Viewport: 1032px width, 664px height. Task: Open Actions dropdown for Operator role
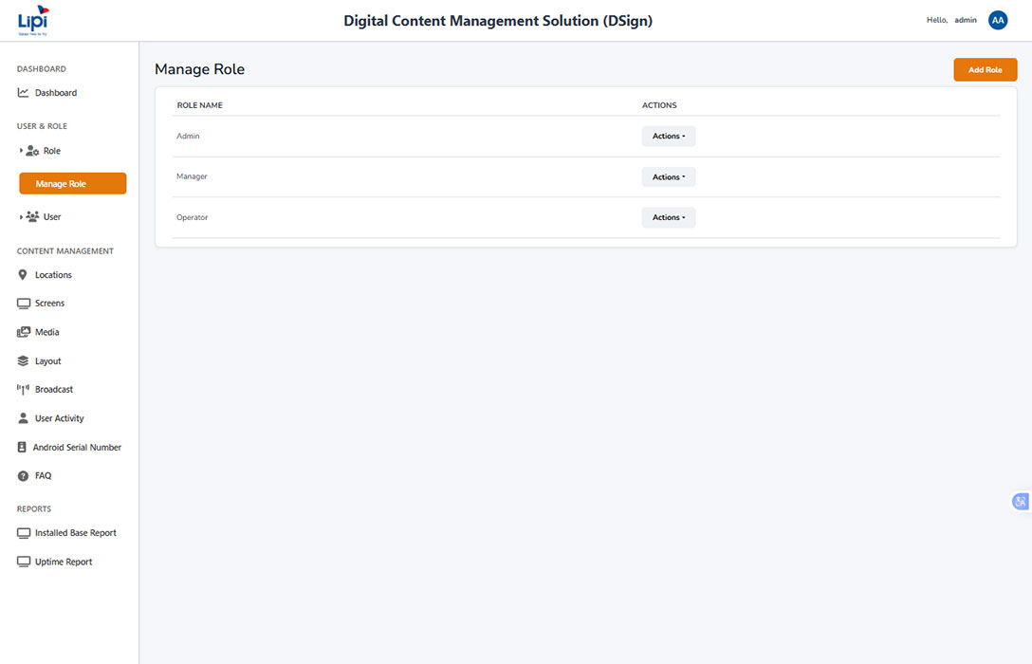pyautogui.click(x=669, y=218)
